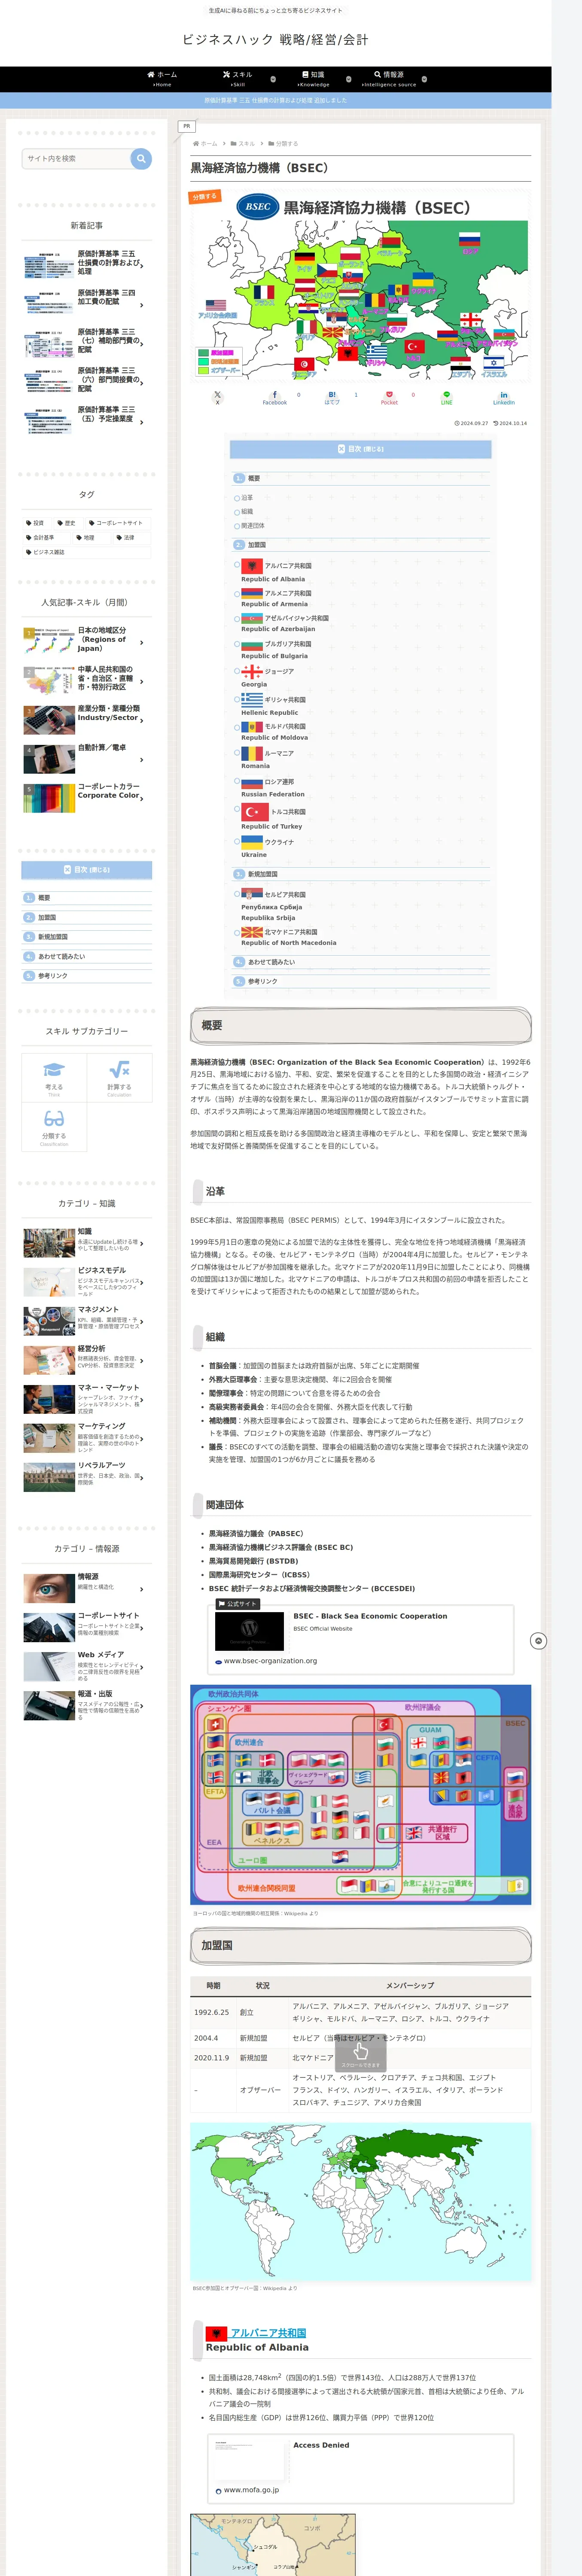Collapse the sidebar 目次 table of contents
582x2576 pixels.
tap(87, 870)
